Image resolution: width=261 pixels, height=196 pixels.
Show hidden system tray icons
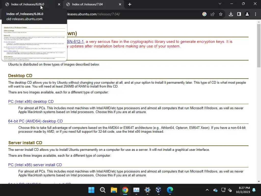(207, 190)
